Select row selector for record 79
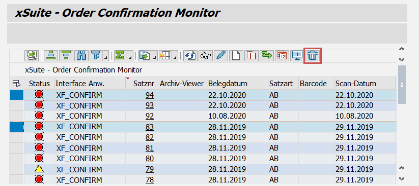The width and height of the screenshot is (419, 186). [x=17, y=169]
